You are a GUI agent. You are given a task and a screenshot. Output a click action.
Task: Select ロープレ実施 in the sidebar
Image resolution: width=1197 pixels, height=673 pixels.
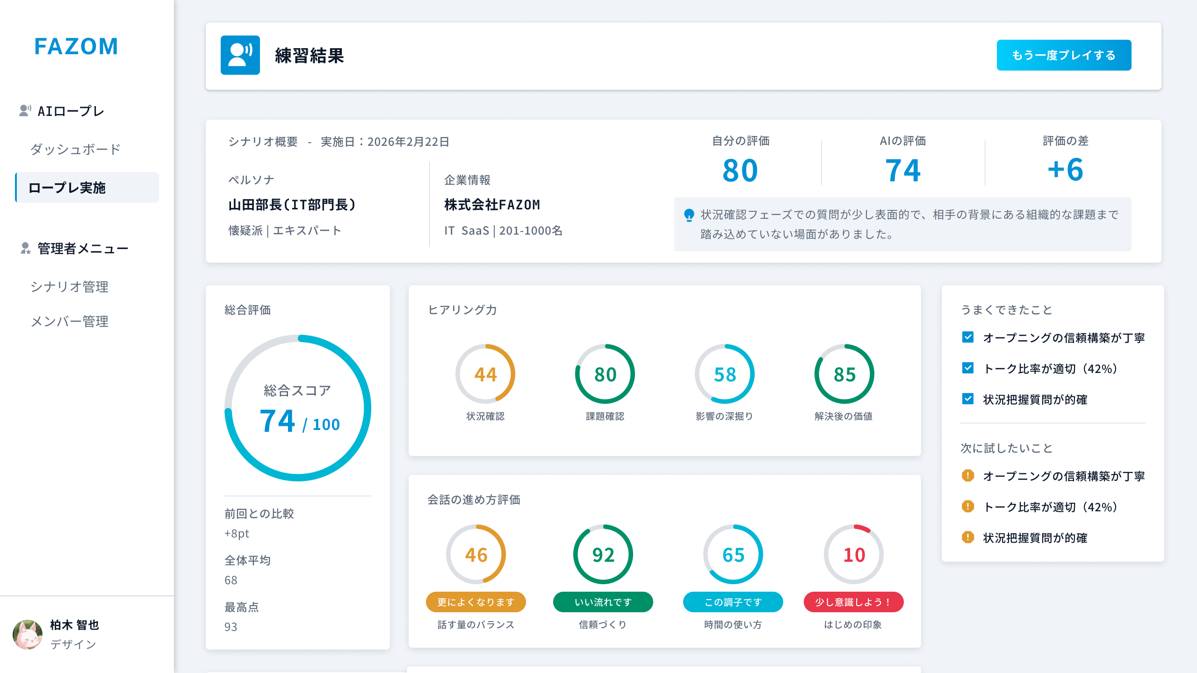tap(68, 188)
